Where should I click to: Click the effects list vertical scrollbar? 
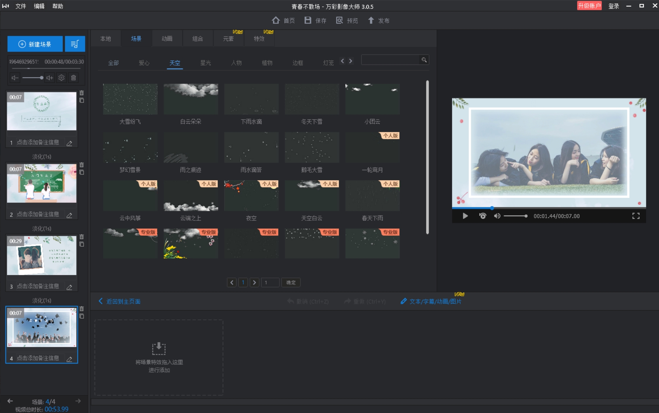coord(427,157)
